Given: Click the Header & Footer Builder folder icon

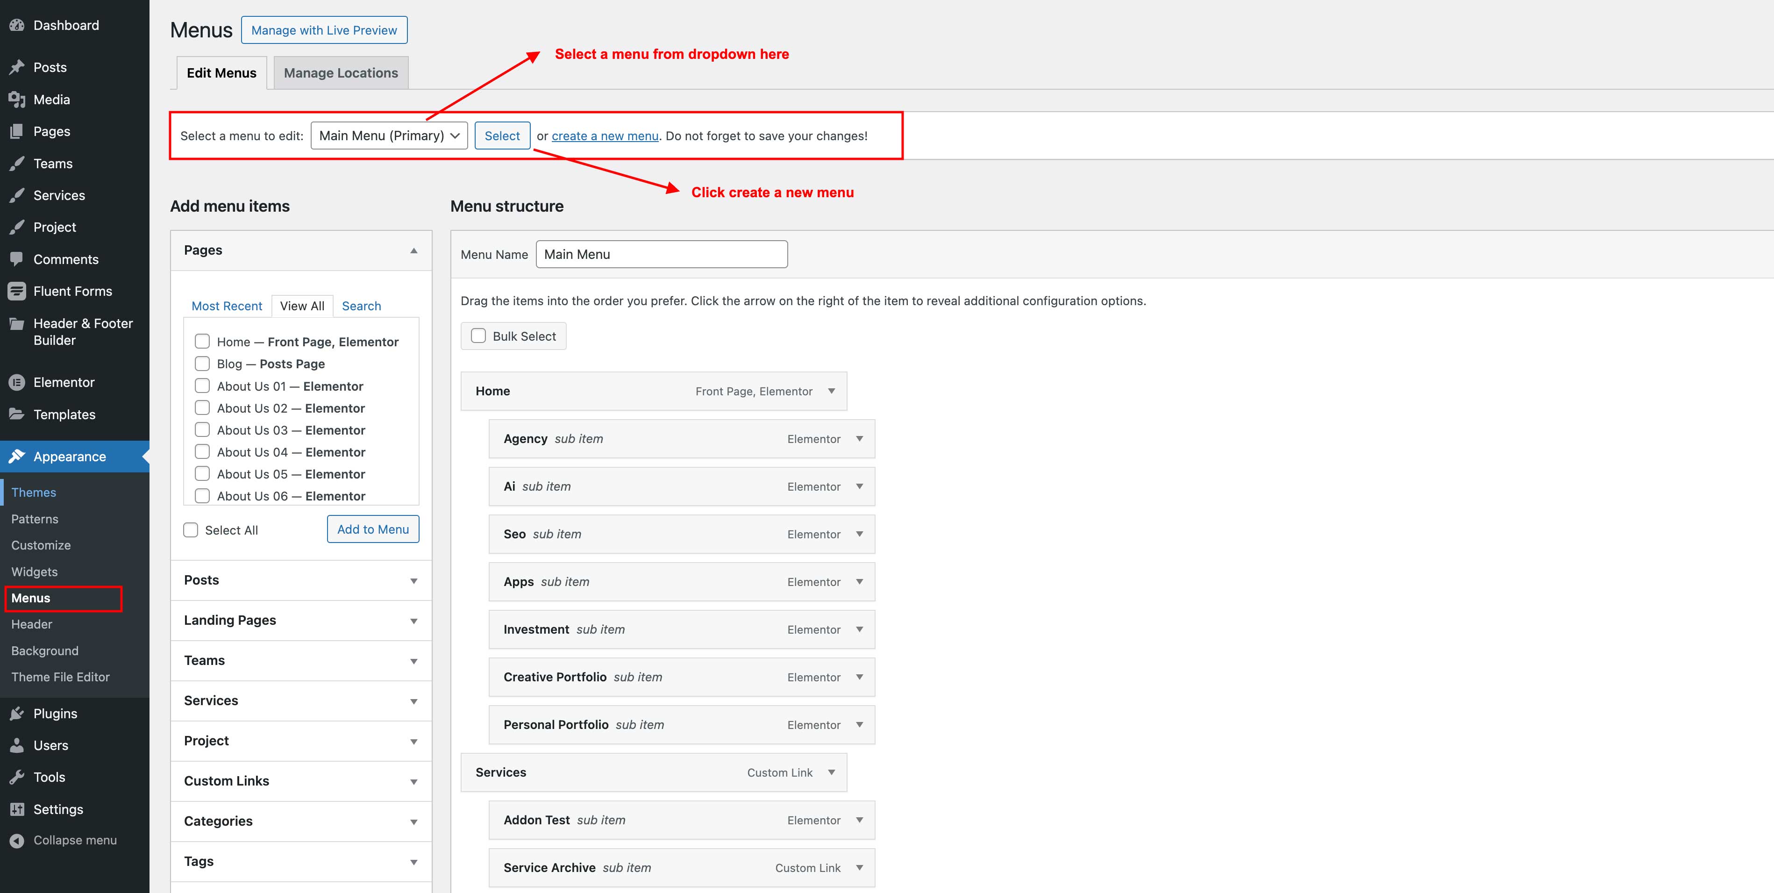Looking at the screenshot, I should pos(17,323).
